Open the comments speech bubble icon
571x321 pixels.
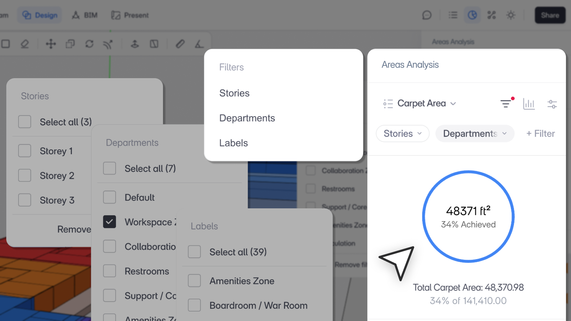[427, 15]
